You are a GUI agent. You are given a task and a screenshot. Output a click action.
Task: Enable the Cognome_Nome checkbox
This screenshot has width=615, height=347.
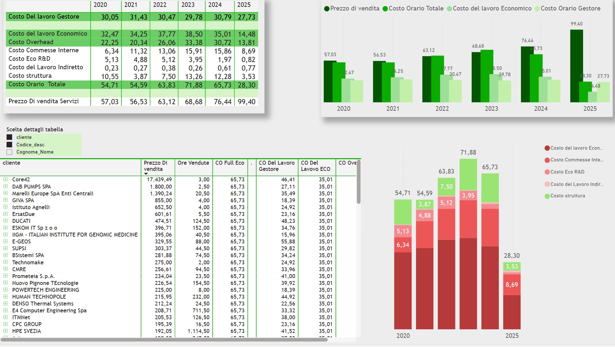9,152
